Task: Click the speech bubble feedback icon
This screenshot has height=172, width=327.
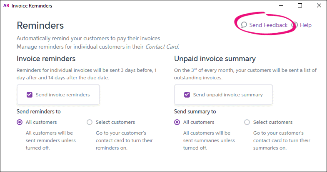Action: point(244,25)
